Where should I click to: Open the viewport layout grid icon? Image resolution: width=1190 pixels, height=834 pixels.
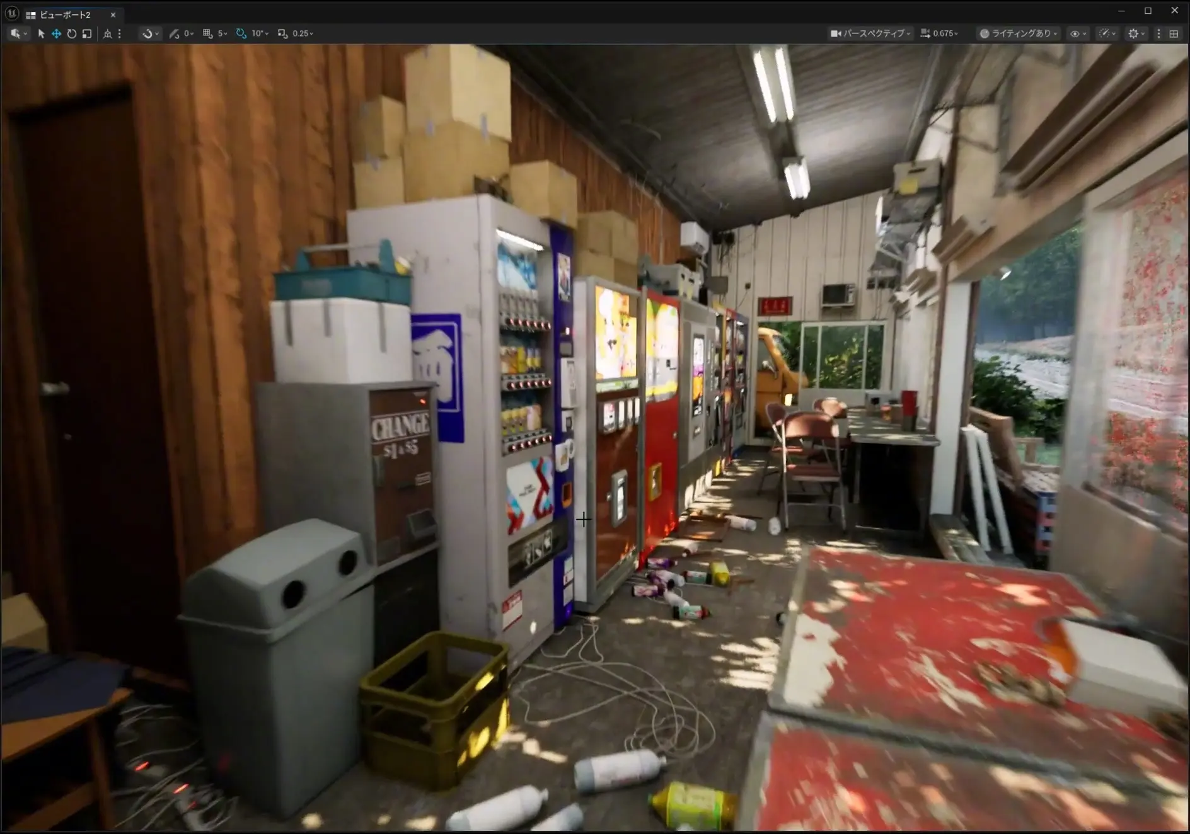click(x=1174, y=33)
